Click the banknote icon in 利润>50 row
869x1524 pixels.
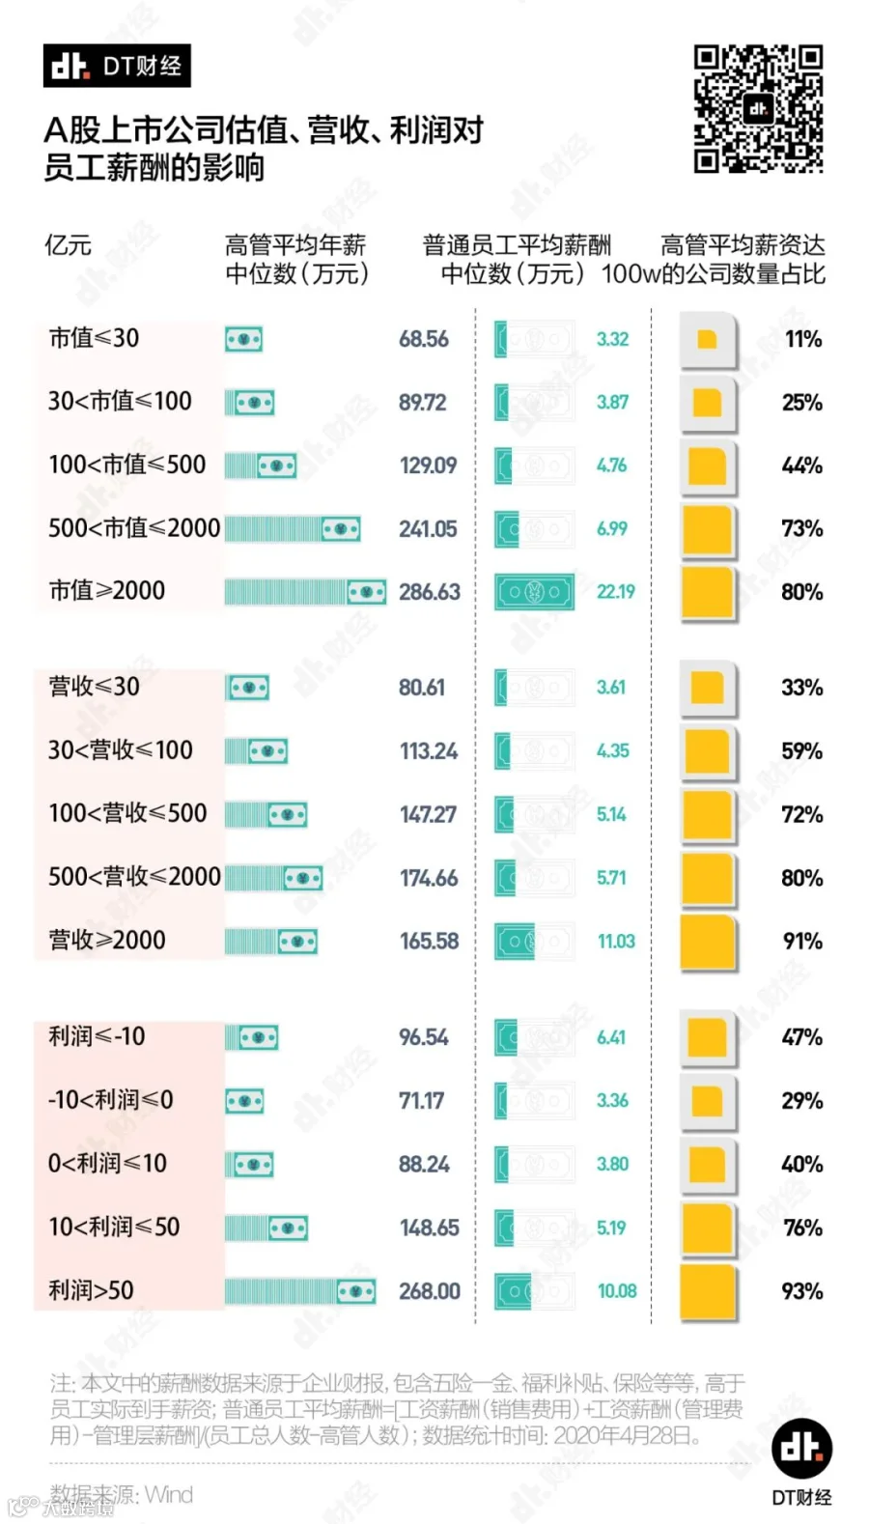point(300,1291)
